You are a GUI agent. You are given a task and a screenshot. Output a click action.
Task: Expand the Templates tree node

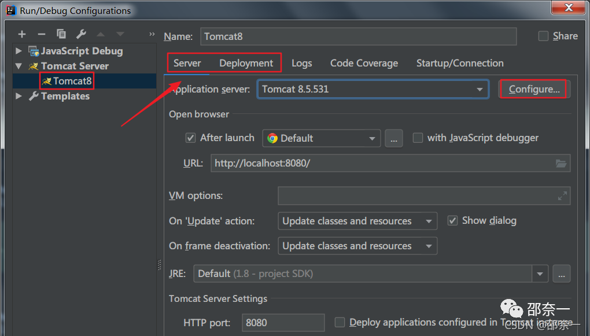19,96
